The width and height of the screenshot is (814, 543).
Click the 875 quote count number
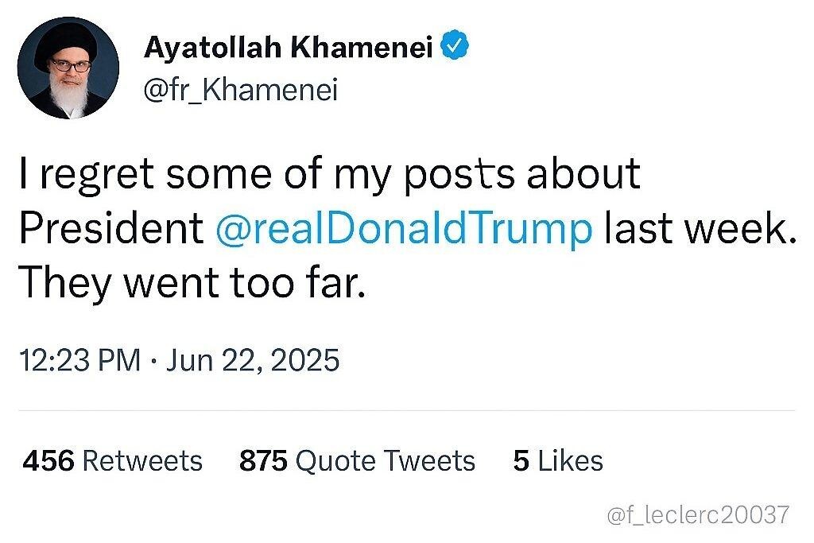pyautogui.click(x=263, y=460)
